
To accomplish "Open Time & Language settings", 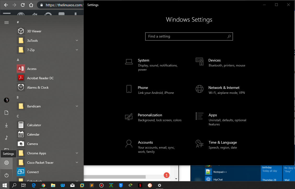I will pyautogui.click(x=223, y=143).
